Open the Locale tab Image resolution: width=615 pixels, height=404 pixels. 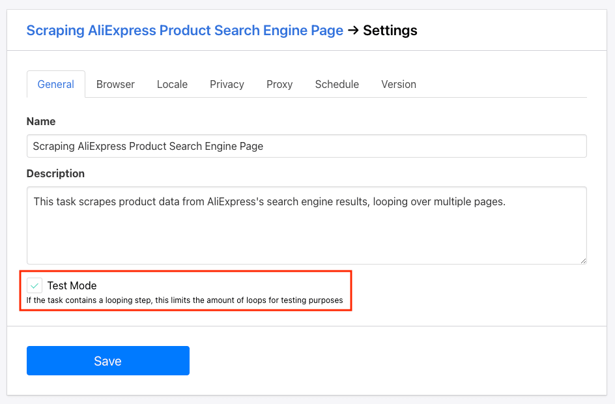pos(172,84)
